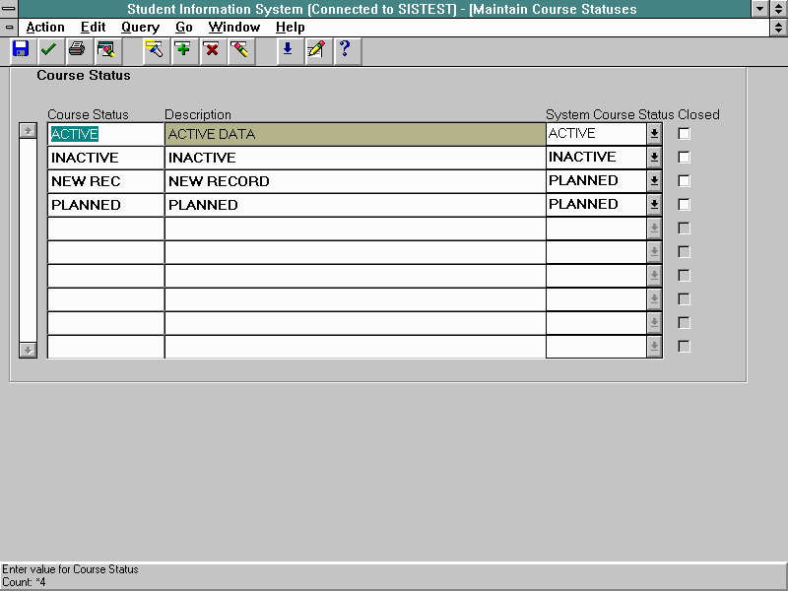The image size is (788, 591).
Task: Click the green plus insert record icon
Action: tap(182, 50)
